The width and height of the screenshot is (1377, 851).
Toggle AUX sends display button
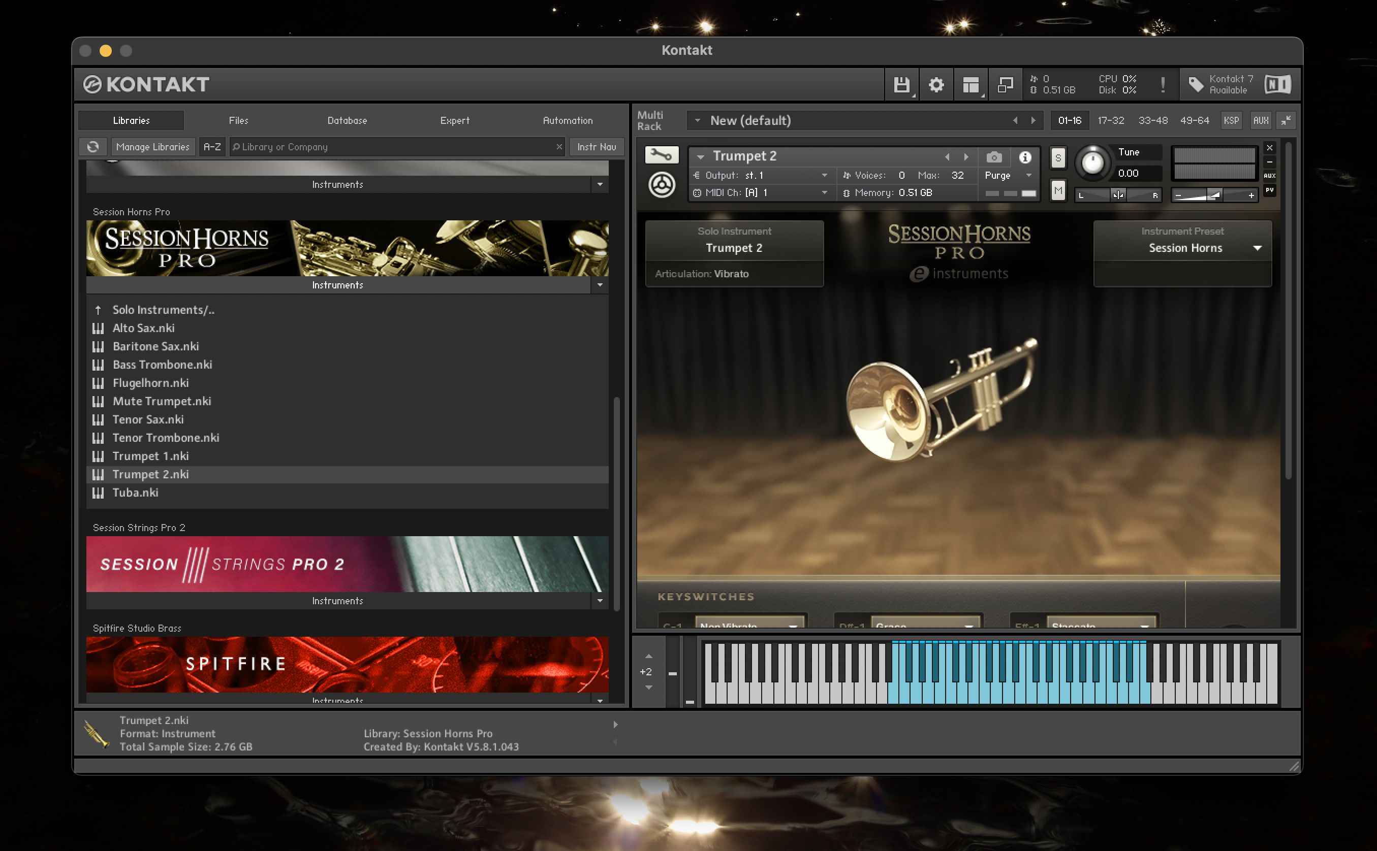(x=1269, y=176)
